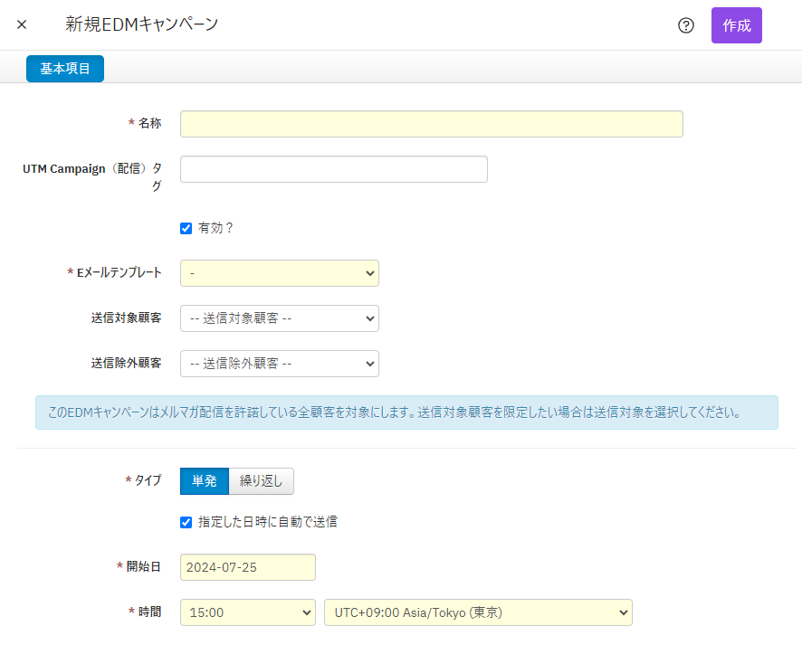Expand the Asia/Tokyo timezone dropdown
This screenshot has width=802, height=645.
[477, 612]
